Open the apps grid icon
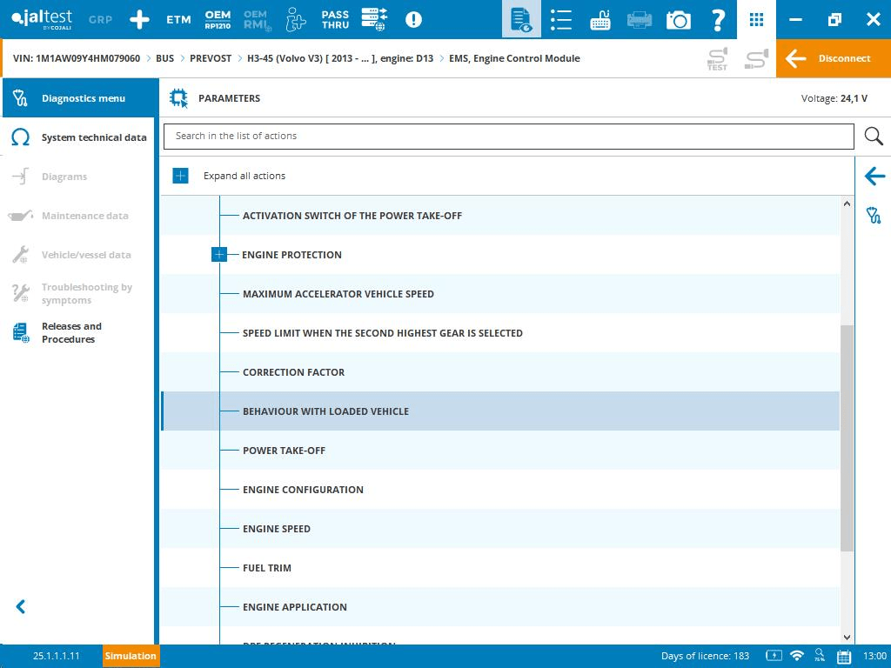 point(756,19)
